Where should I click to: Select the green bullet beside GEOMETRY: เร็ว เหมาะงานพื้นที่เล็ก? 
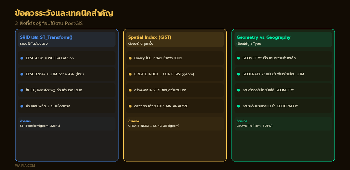tap(238, 58)
